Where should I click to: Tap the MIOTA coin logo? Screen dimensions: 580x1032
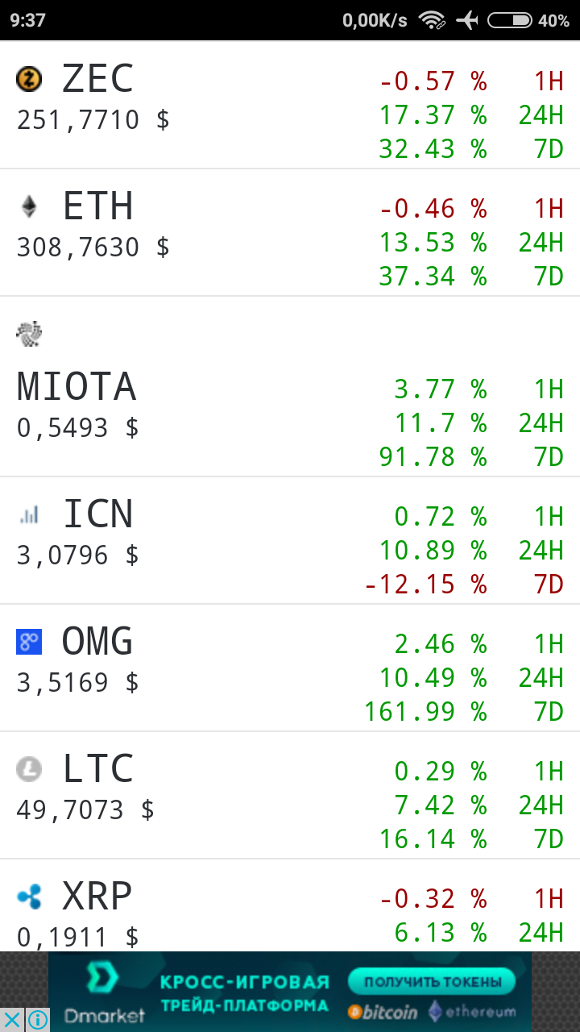(x=29, y=334)
